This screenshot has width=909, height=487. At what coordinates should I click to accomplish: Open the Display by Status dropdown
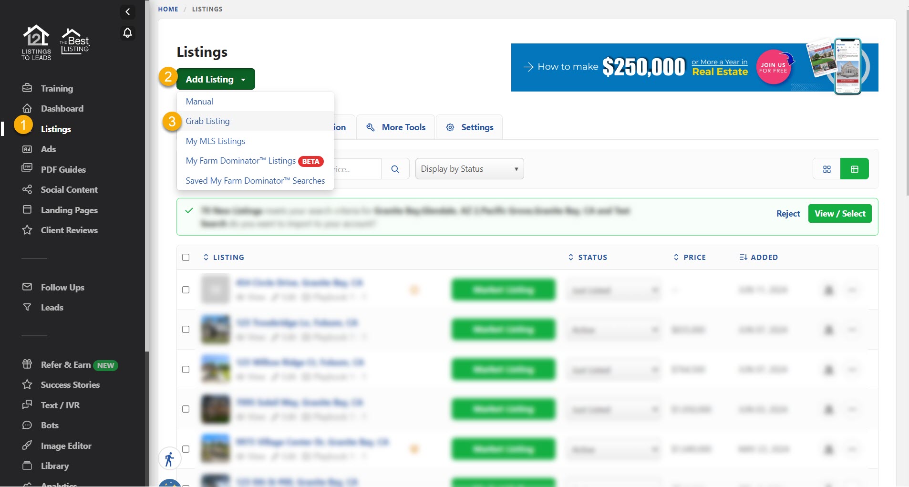click(x=469, y=169)
